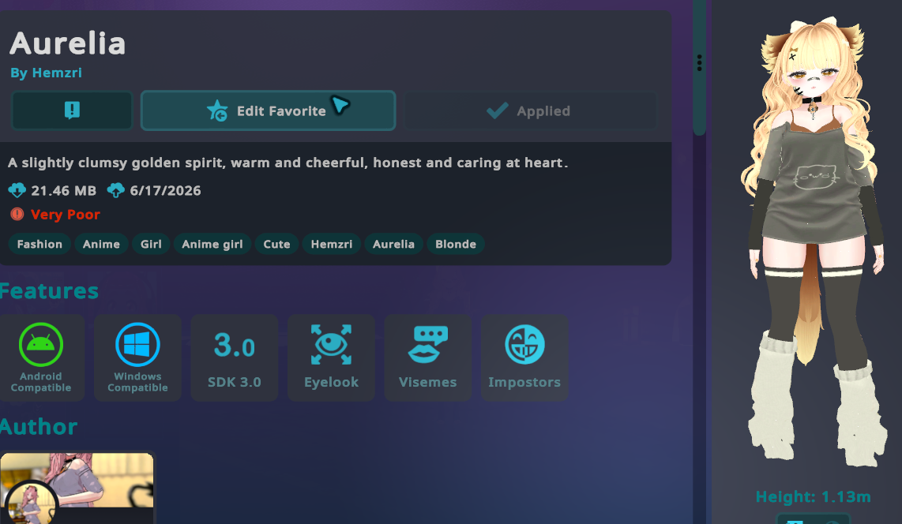Viewport: 902px width, 524px height.
Task: Select the Cute tag
Action: (x=276, y=244)
